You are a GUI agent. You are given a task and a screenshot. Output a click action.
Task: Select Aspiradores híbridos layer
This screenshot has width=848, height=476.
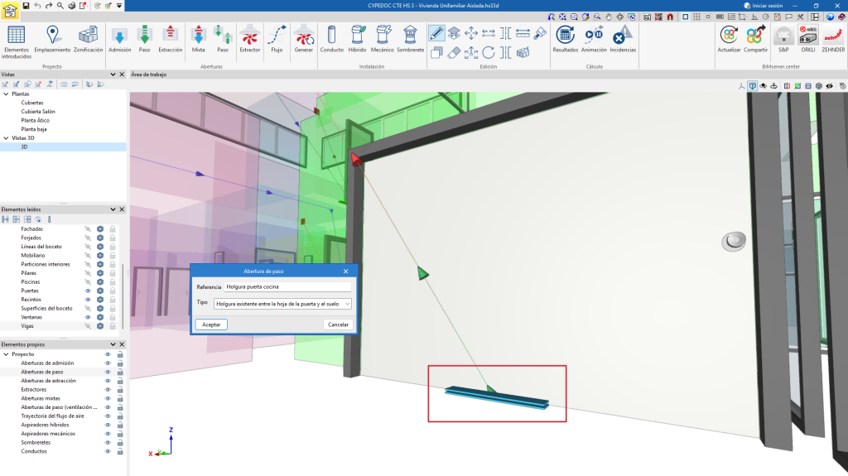45,425
